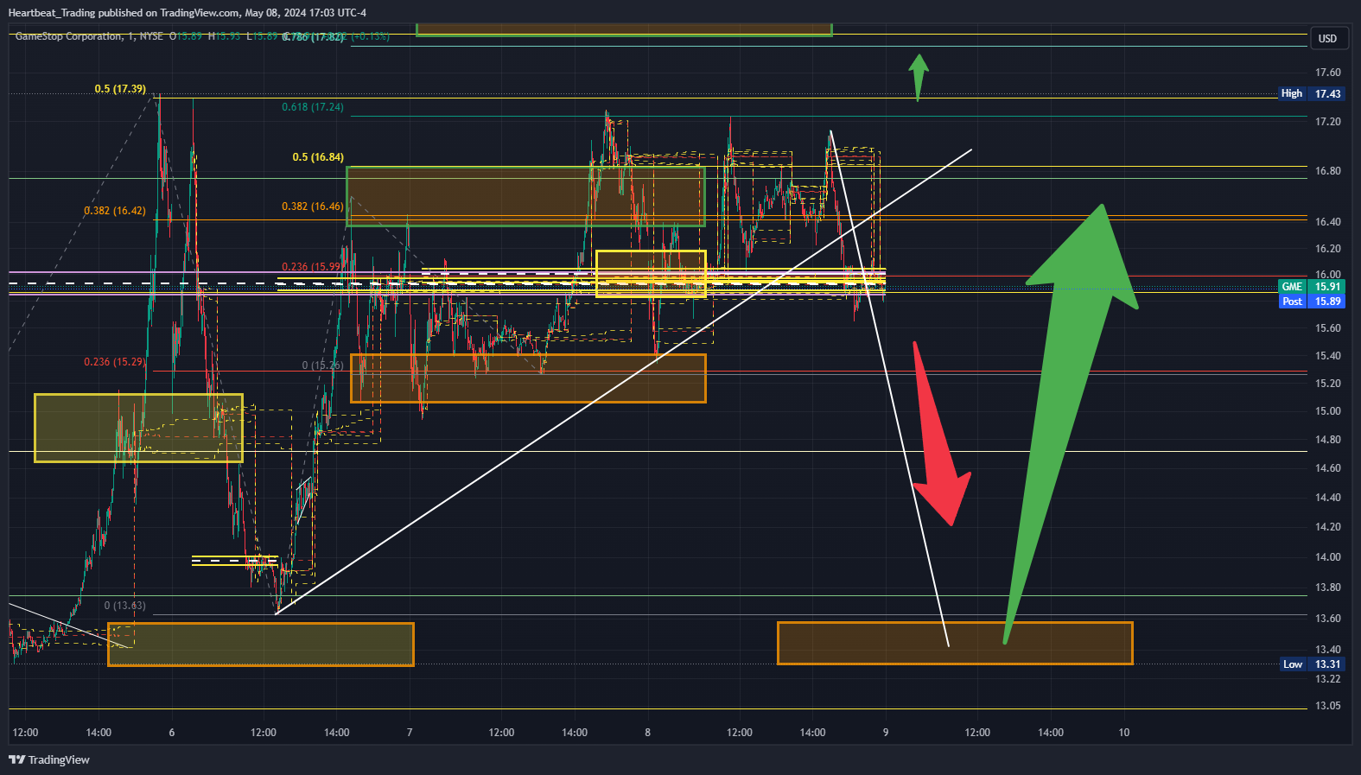Click the 17.60 price scale value
The width and height of the screenshot is (1361, 775).
pyautogui.click(x=1328, y=73)
